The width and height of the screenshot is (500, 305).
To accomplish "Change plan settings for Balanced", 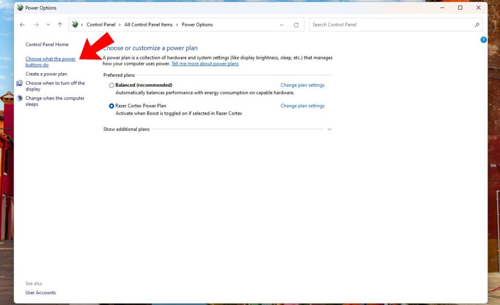I will click(302, 85).
